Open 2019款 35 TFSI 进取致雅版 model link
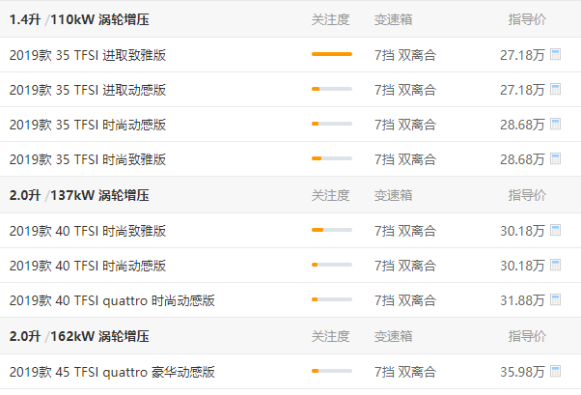 pyautogui.click(x=88, y=55)
